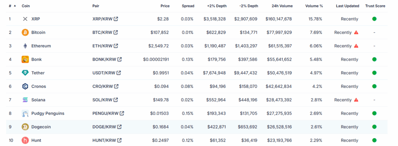Open the Pudgy Penguins coin name link

(x=48, y=113)
